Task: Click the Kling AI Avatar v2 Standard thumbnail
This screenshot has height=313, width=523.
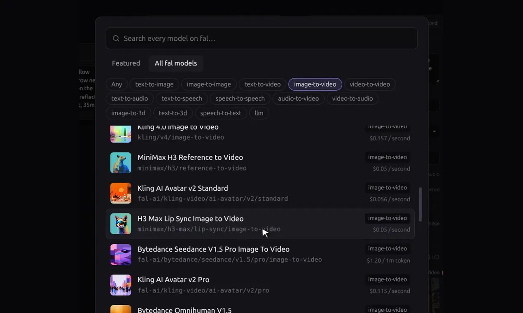Action: pos(121,193)
